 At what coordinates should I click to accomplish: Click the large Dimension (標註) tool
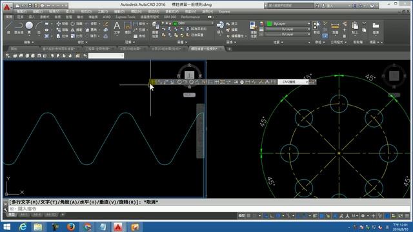click(x=128, y=28)
